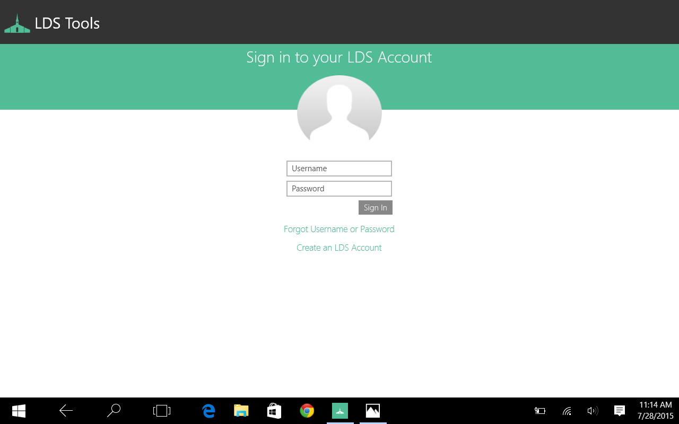Click the Wi-Fi status icon in system tray

[566, 411]
